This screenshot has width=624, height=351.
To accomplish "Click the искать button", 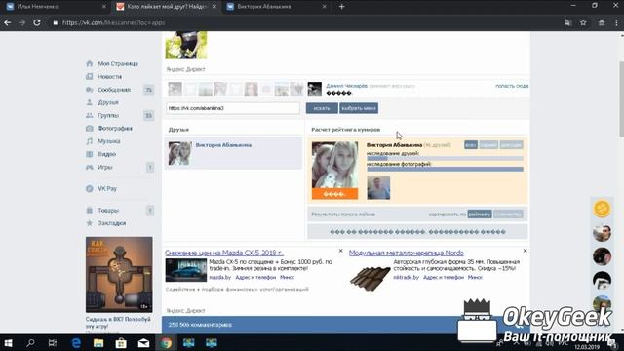I will point(322,108).
